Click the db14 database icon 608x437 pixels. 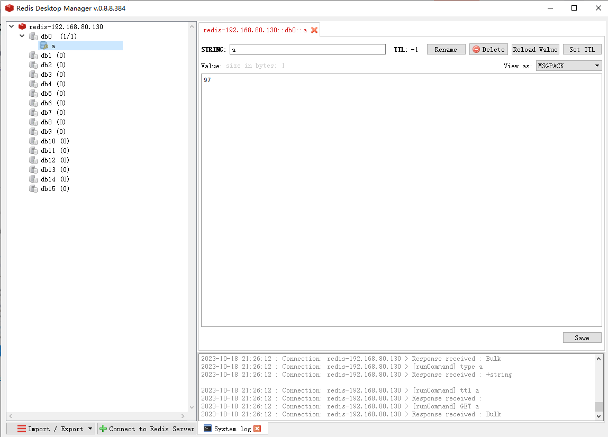click(33, 179)
